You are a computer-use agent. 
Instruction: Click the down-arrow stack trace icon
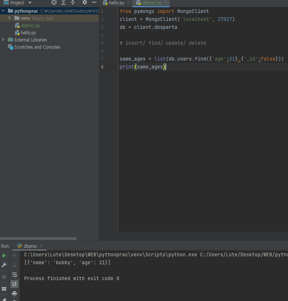14,265
